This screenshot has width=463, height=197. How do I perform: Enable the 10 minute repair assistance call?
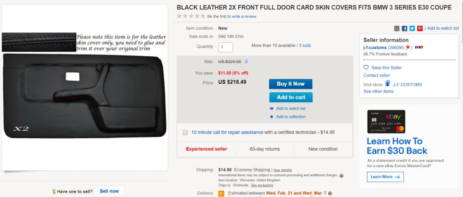point(185,133)
